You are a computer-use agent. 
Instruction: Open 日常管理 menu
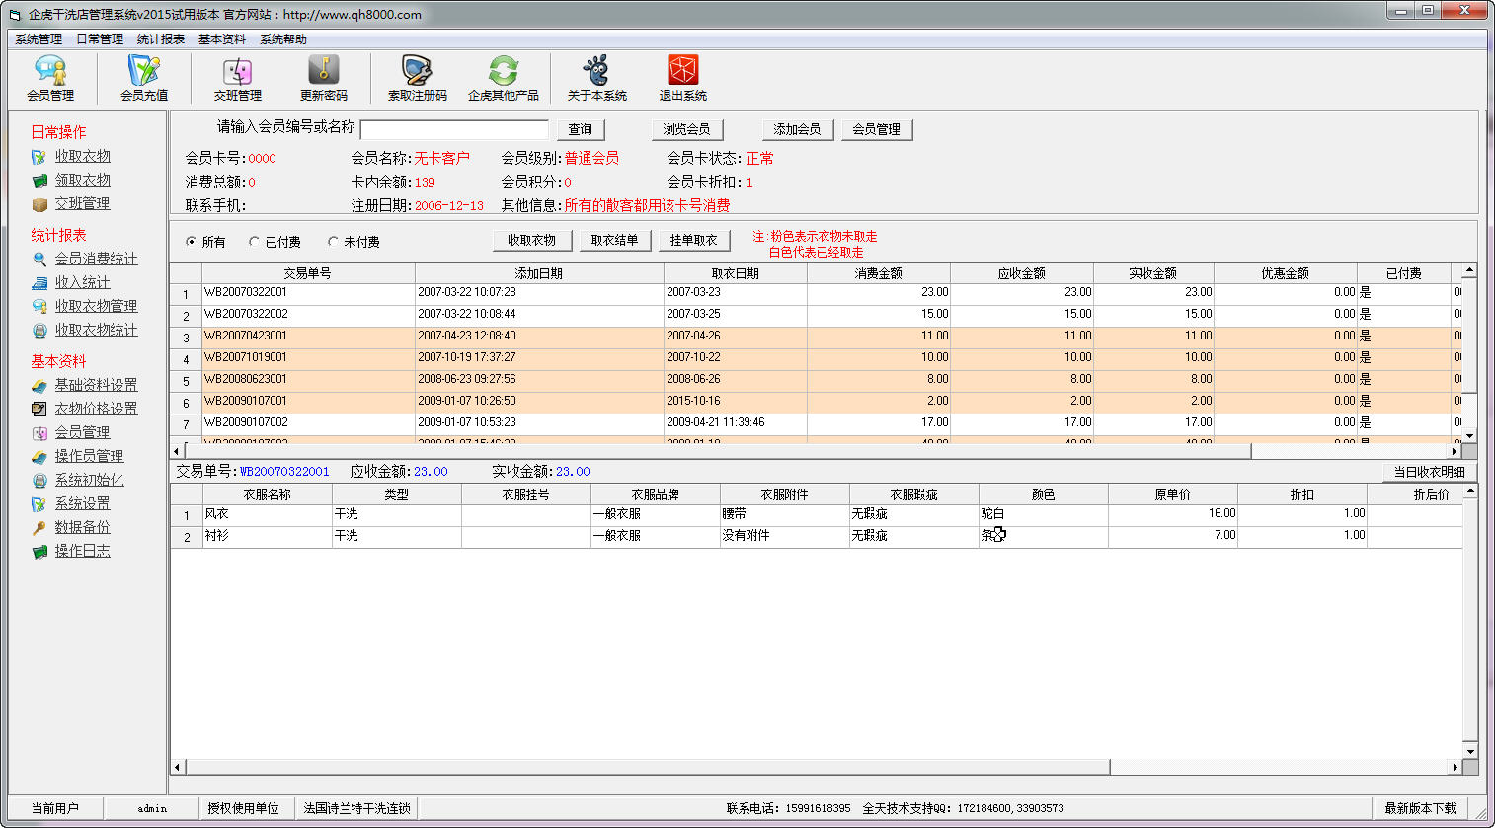point(100,39)
